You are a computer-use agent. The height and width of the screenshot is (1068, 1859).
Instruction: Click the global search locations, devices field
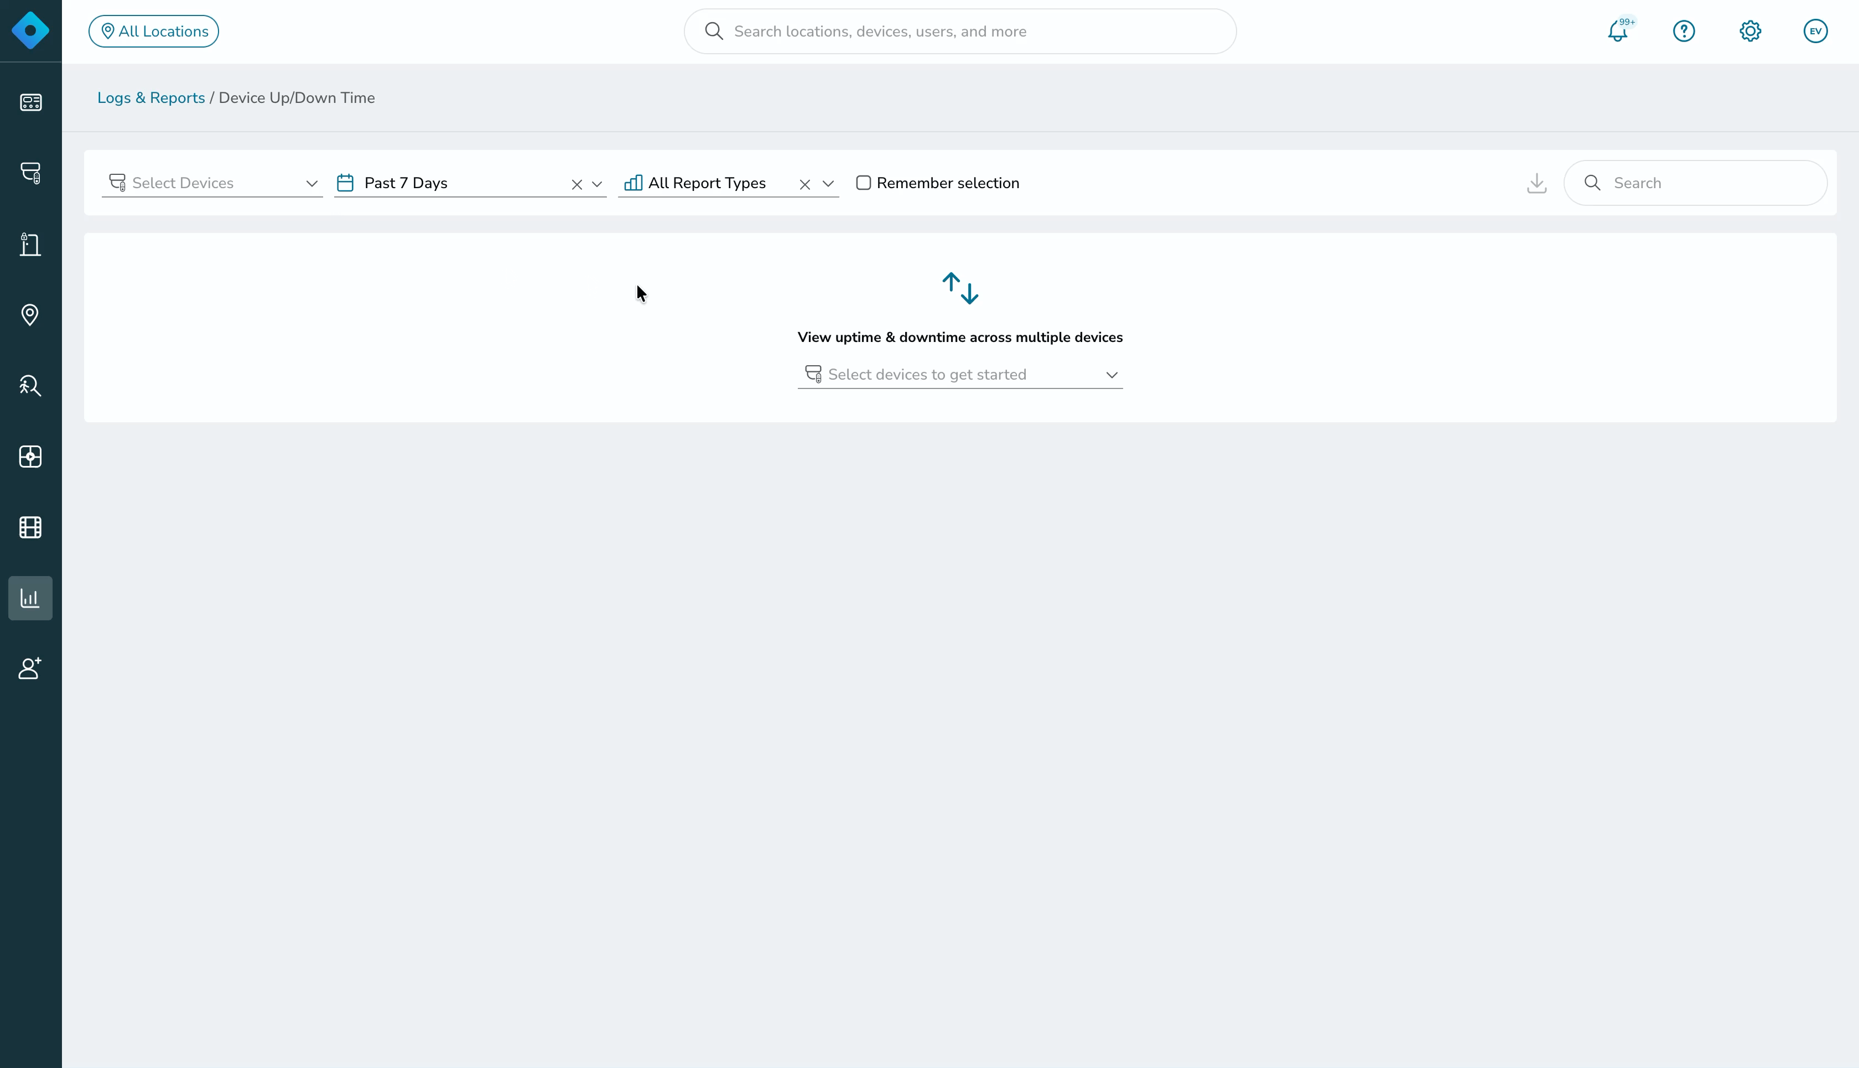click(960, 32)
